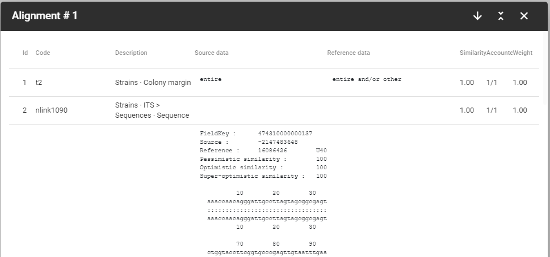Close the Alignment # 1 dialog

pos(524,16)
